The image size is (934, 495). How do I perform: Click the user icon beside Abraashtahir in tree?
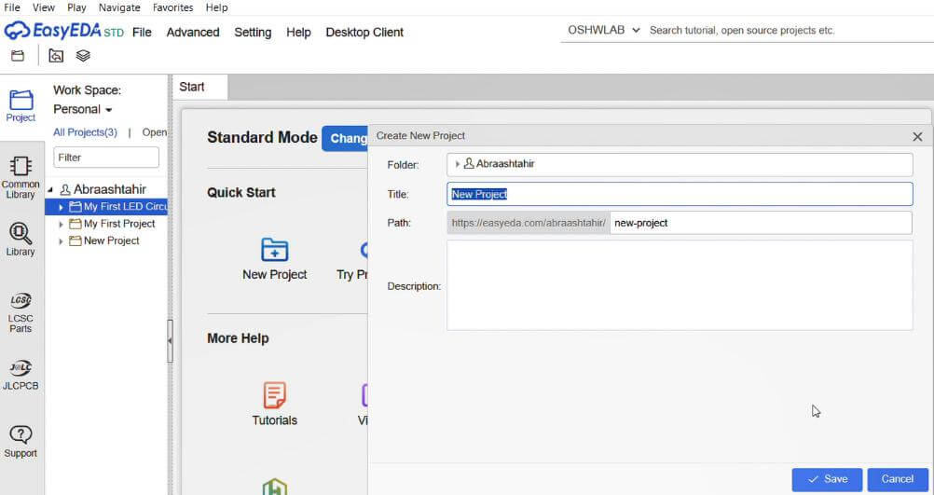[x=65, y=189]
